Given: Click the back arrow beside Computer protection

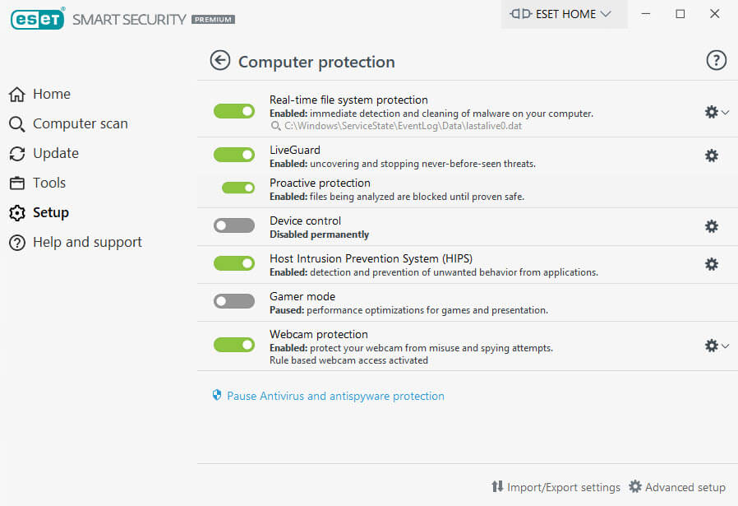Looking at the screenshot, I should pyautogui.click(x=219, y=60).
